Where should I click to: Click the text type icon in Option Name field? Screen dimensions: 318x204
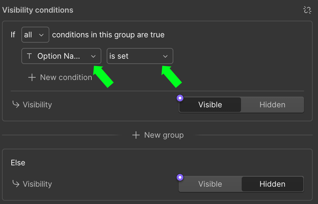(x=29, y=56)
